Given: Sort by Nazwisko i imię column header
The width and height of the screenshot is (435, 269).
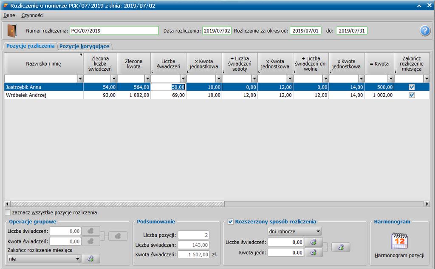Looking at the screenshot, I should [44, 64].
